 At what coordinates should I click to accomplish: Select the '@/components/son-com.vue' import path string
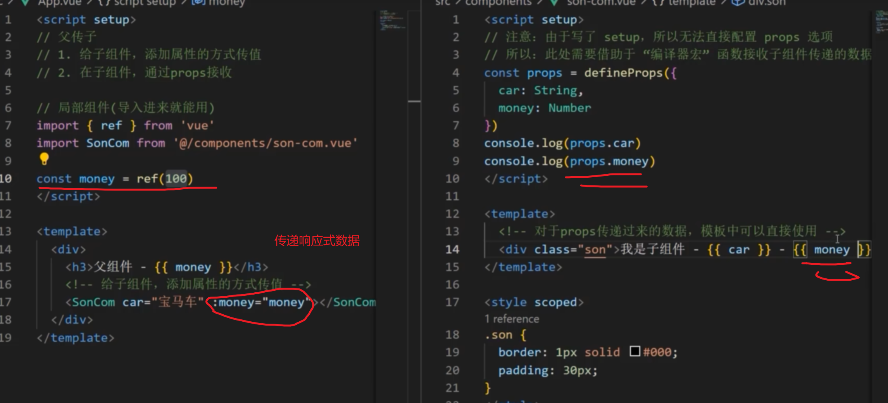coord(265,143)
